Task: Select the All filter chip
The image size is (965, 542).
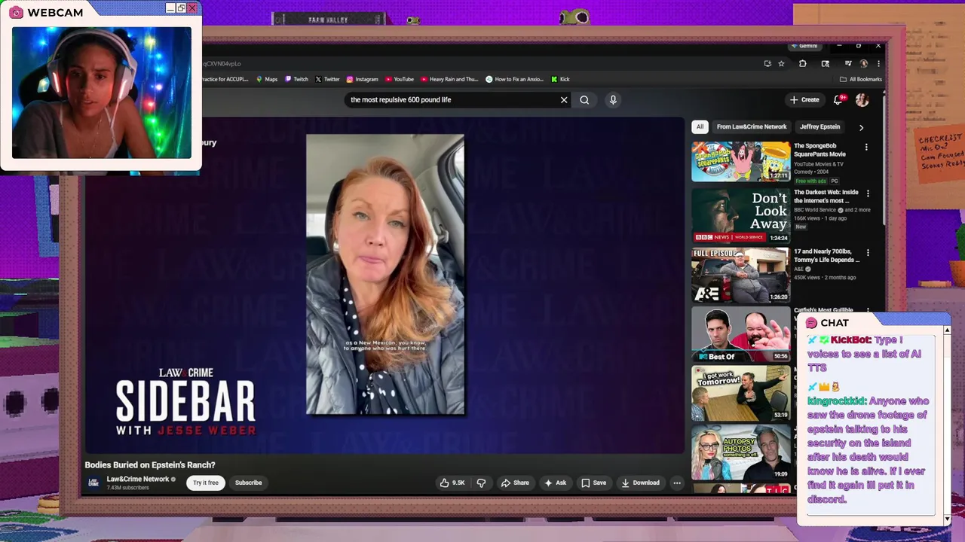Action: pyautogui.click(x=700, y=126)
